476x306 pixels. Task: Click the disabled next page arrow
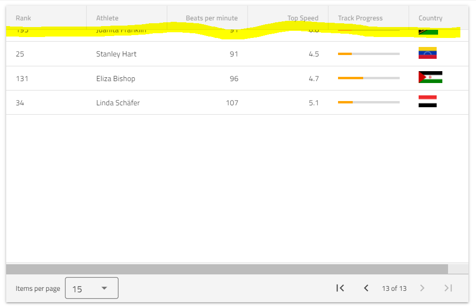tap(422, 288)
